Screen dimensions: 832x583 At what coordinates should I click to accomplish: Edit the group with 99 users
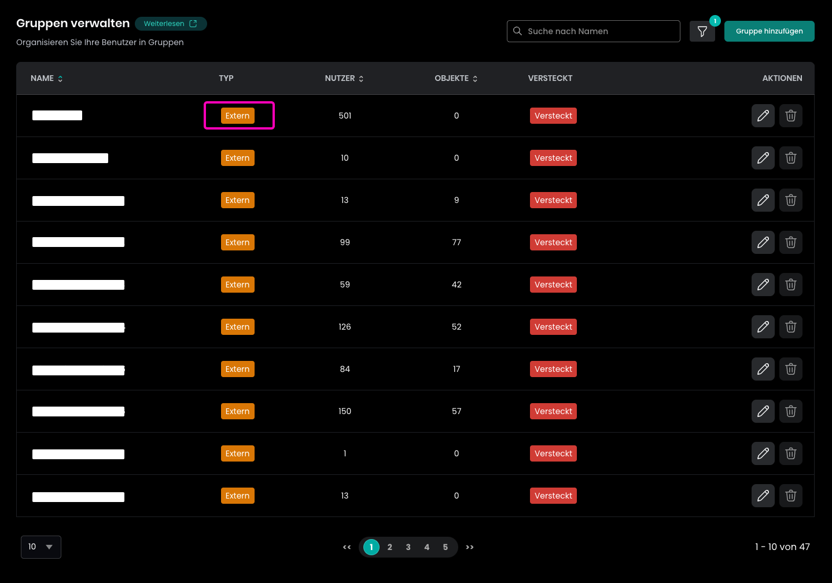(x=763, y=242)
